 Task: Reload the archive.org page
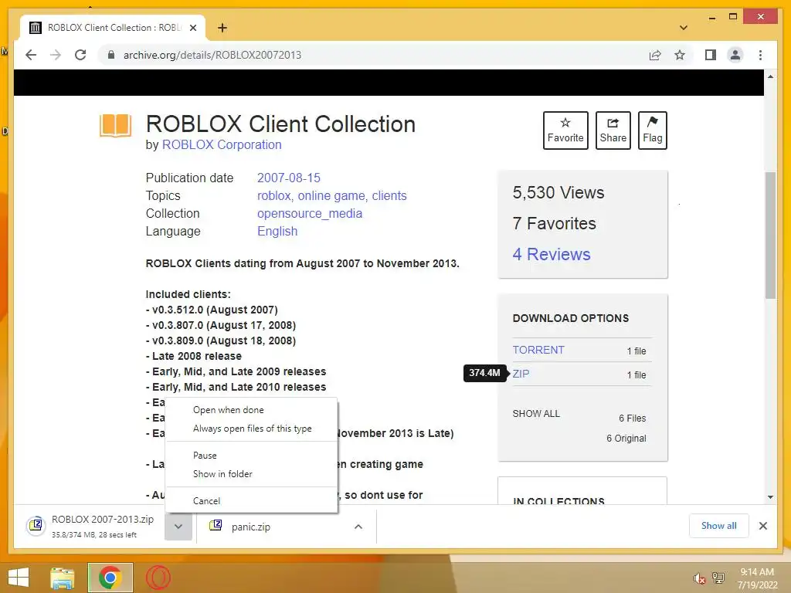pos(80,55)
